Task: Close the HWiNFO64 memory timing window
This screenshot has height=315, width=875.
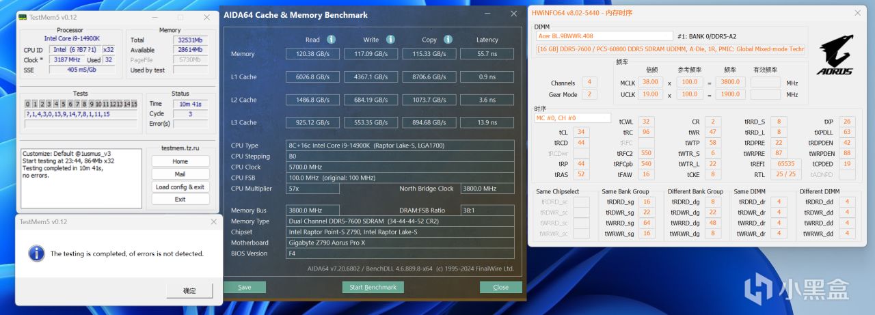Action: 858,12
